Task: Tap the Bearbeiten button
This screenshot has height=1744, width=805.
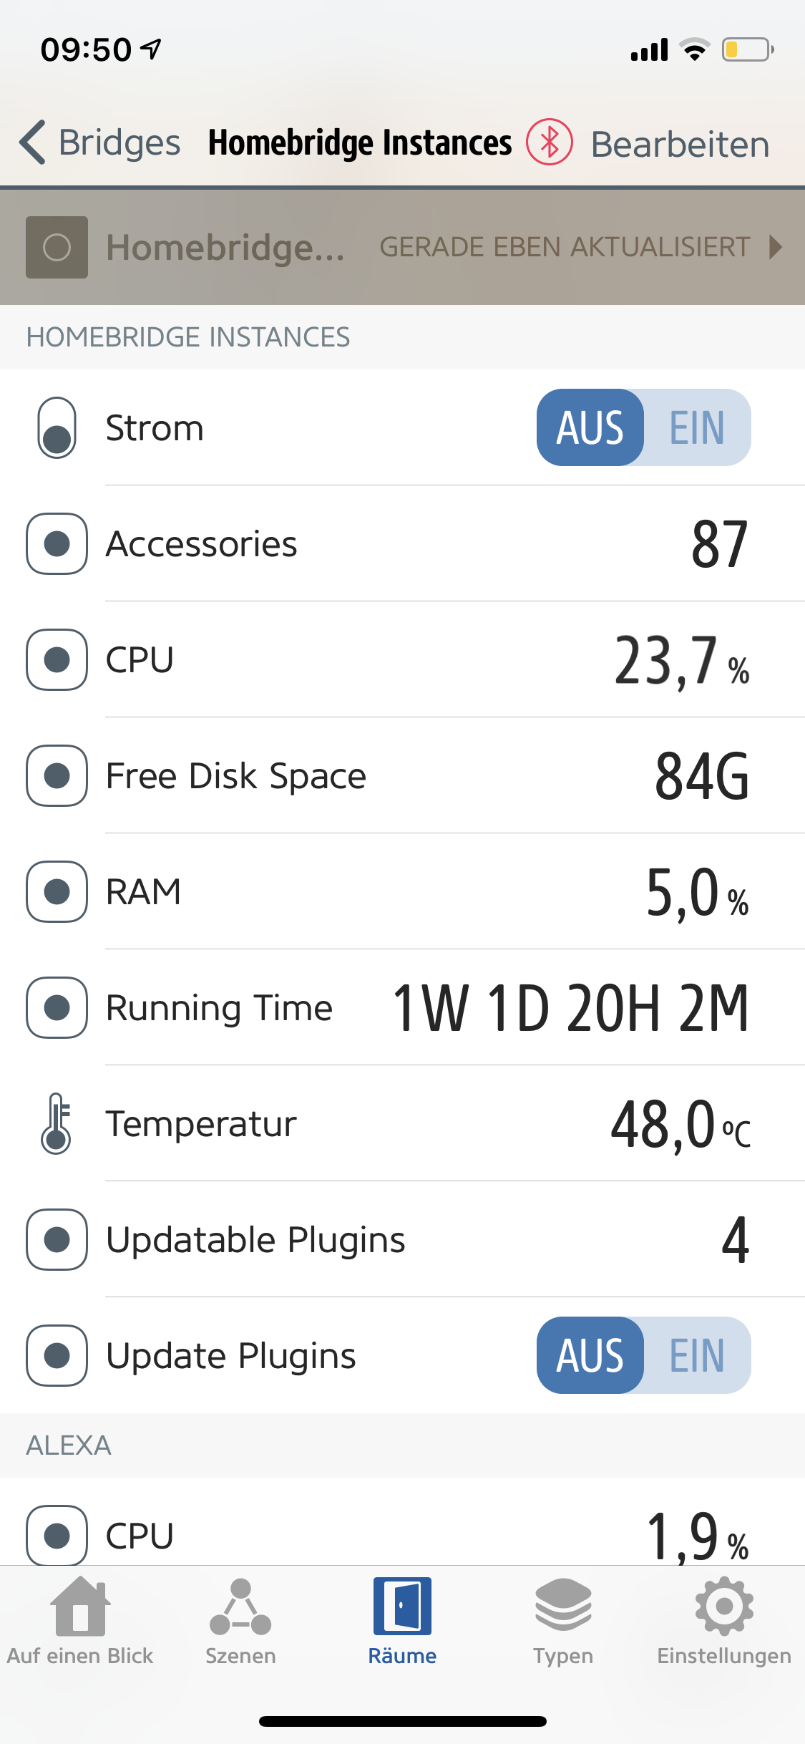Action: pos(680,145)
